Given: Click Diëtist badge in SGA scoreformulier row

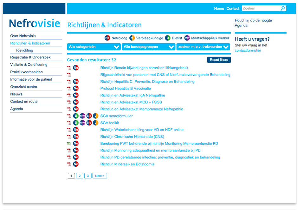Looking at the screenshot, I should (x=76, y=116).
